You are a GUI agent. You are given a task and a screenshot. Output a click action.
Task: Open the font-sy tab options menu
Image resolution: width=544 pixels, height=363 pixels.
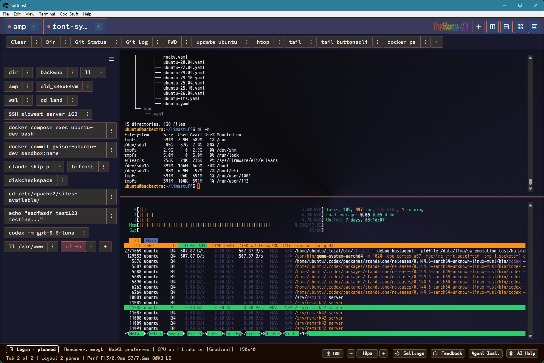pos(99,27)
